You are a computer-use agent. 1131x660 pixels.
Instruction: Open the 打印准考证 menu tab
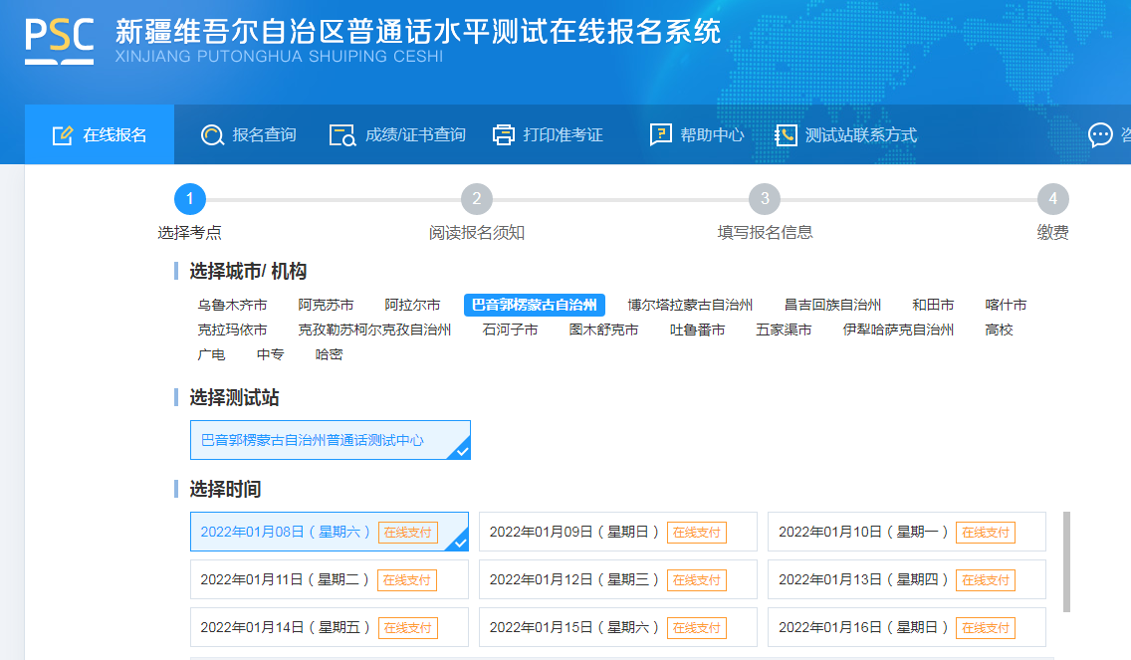(563, 135)
